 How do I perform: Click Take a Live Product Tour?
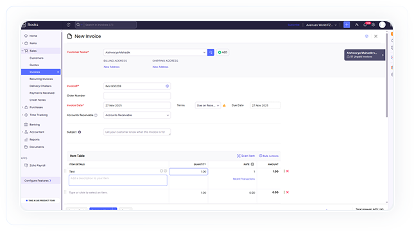pyautogui.click(x=40, y=201)
